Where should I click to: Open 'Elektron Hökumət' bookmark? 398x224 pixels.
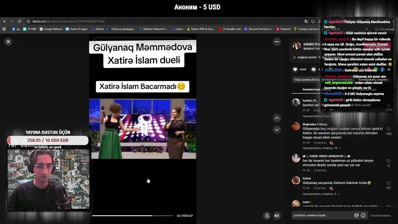tap(153, 29)
